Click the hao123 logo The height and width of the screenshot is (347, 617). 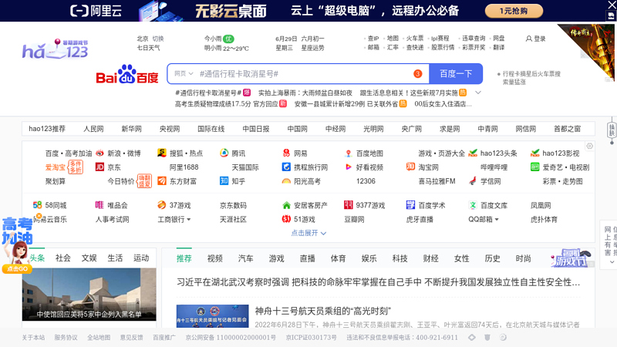pos(55,49)
